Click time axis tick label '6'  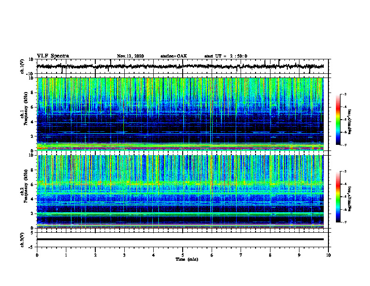click(x=212, y=255)
